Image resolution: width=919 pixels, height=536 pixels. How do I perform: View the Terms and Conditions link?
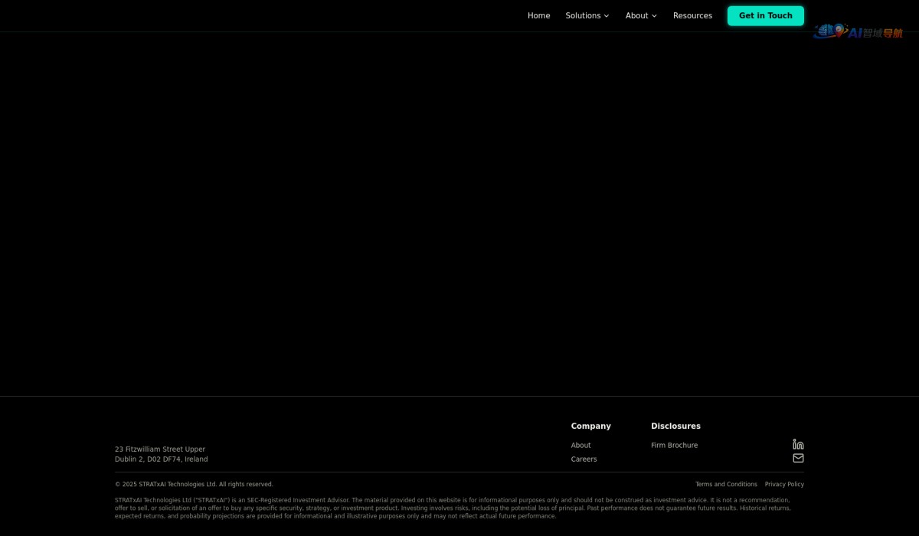(x=726, y=485)
